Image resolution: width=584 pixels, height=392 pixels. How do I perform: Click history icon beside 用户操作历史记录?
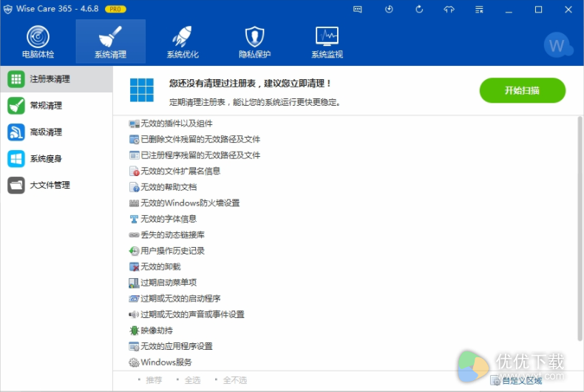pos(134,251)
